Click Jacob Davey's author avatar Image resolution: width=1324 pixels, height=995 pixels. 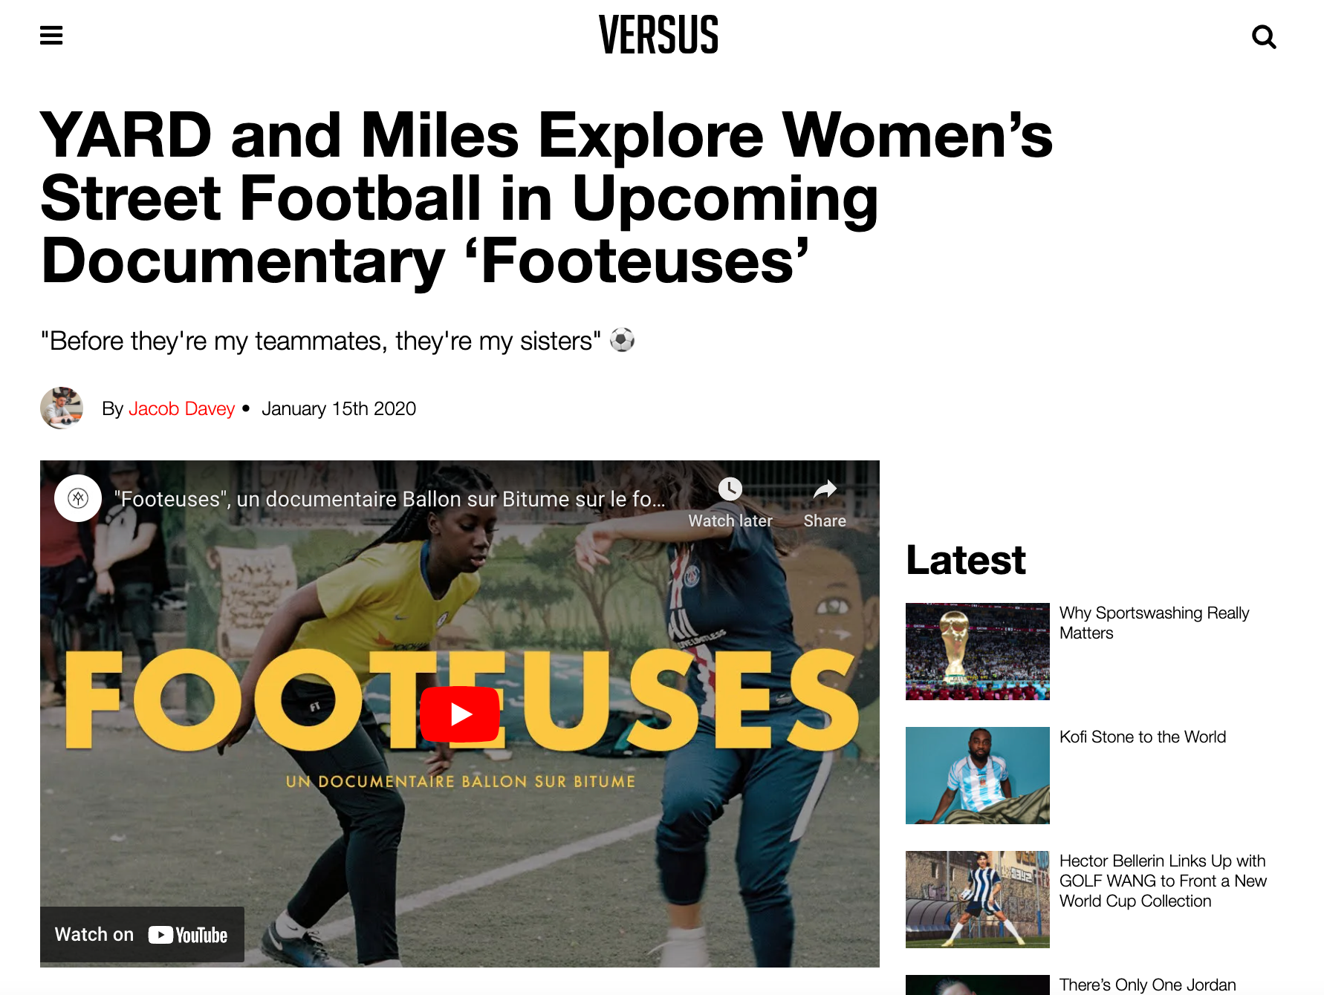click(62, 408)
